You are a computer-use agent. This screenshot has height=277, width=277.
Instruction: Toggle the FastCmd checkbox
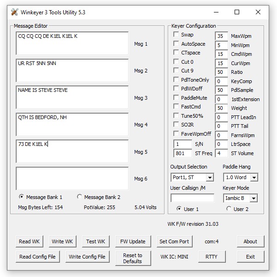pyautogui.click(x=176, y=106)
